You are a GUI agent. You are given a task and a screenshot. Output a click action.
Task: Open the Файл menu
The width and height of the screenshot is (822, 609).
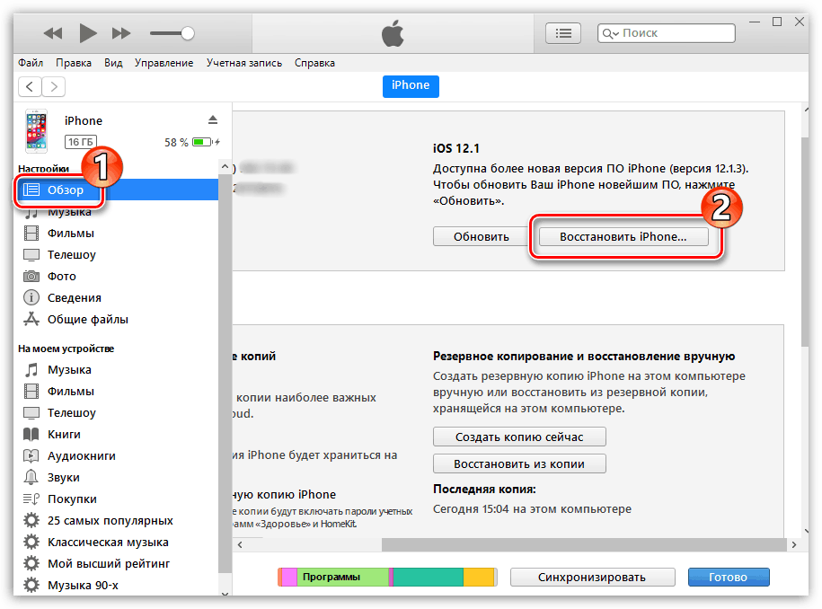31,63
